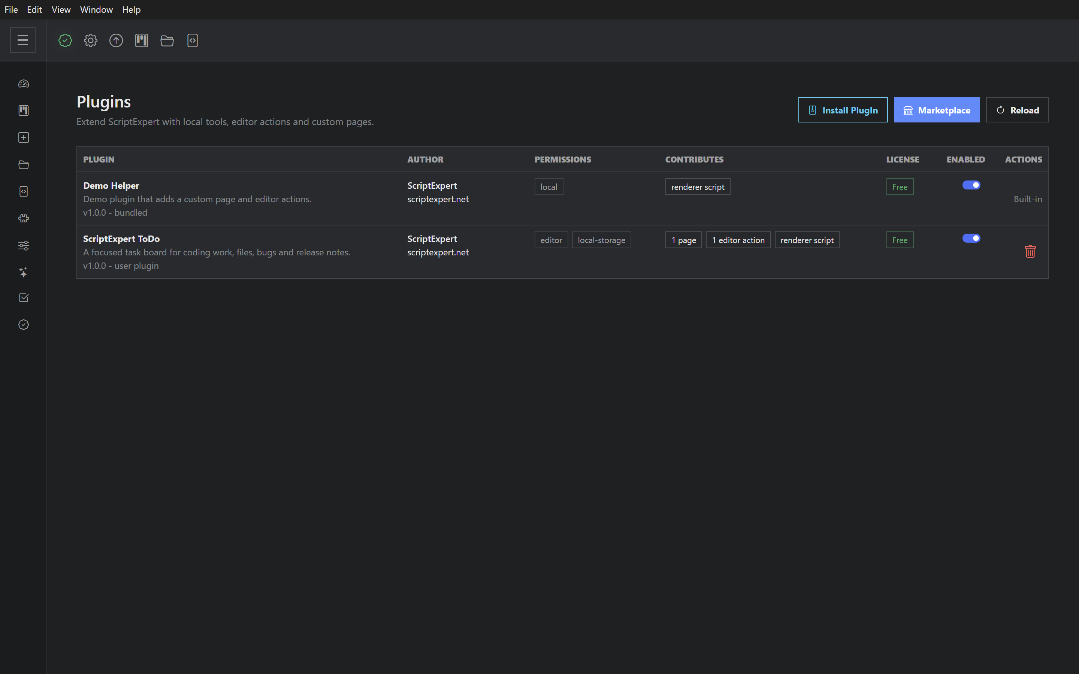Open the Help menu
Screen dimensions: 1079x674
131,9
